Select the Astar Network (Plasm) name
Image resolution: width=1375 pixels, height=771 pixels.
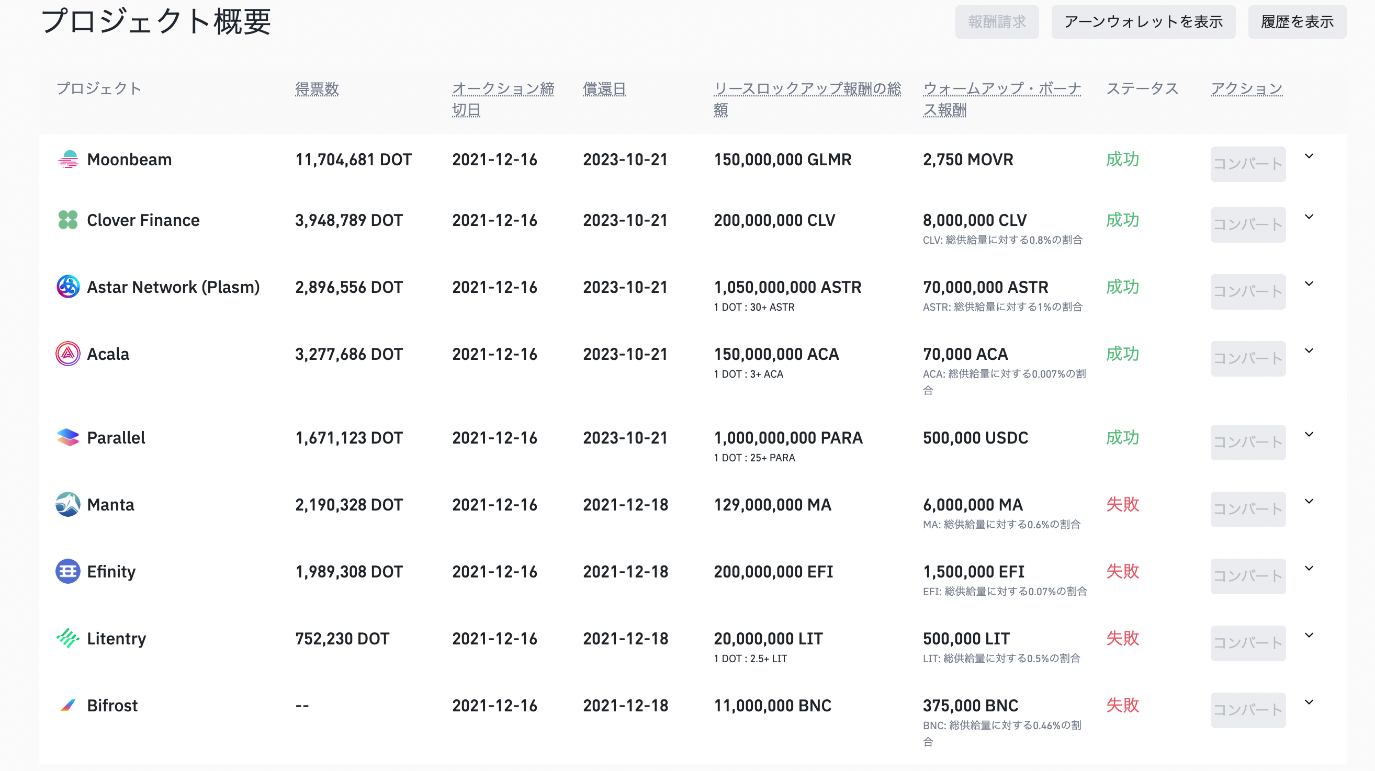(x=174, y=287)
